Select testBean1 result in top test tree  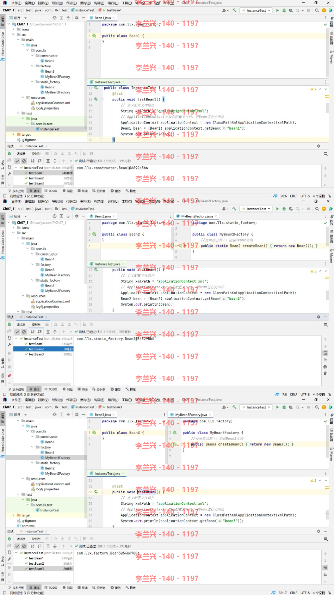[x=43, y=173]
